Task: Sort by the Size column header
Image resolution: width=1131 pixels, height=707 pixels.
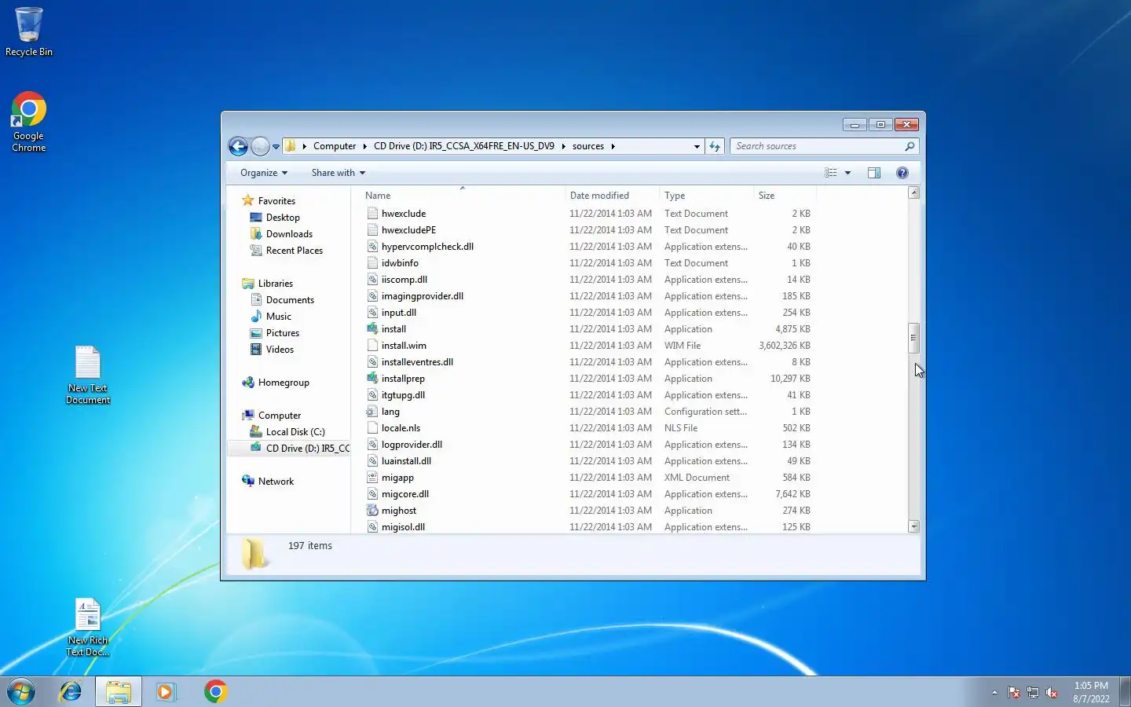Action: point(784,196)
